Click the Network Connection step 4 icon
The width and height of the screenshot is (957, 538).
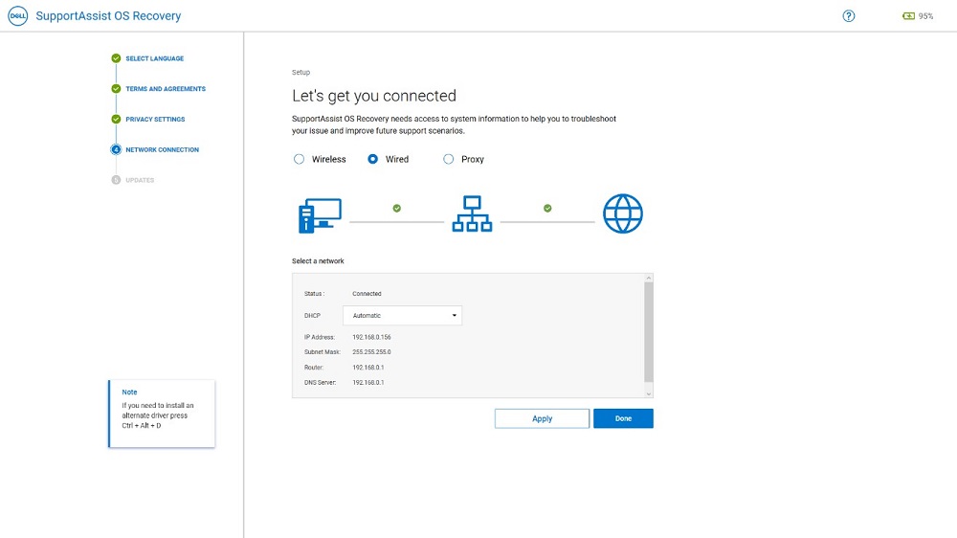[116, 149]
